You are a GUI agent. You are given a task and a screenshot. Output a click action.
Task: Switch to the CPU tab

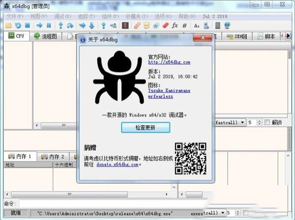[17, 36]
